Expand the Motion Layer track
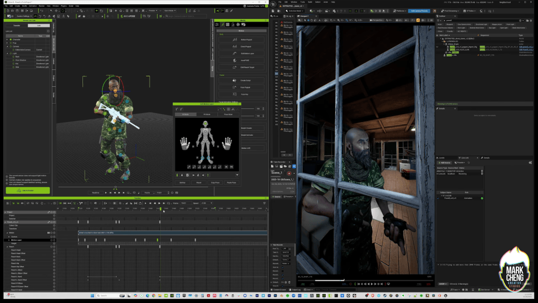 click(9, 240)
